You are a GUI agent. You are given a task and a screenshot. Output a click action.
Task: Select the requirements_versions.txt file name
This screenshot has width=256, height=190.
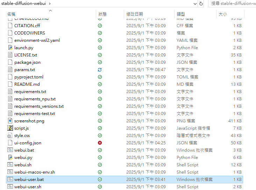click(x=39, y=106)
